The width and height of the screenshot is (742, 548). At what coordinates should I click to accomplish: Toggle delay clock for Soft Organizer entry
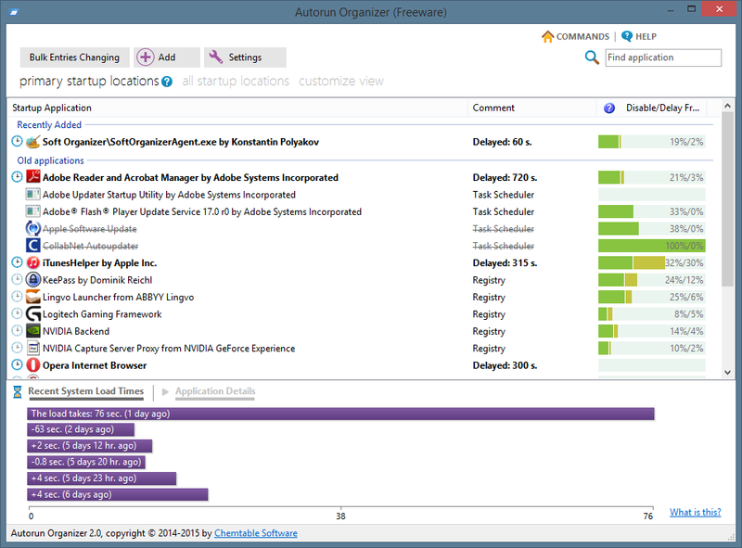pos(17,141)
